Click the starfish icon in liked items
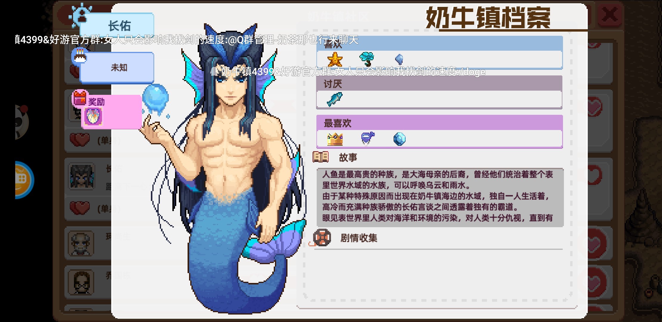662x322 pixels. coord(335,59)
